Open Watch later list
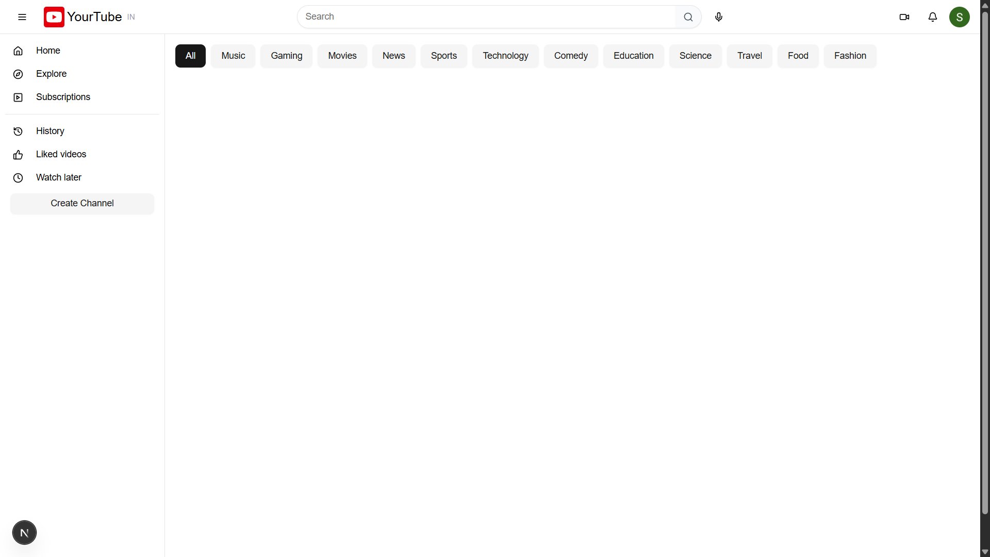The image size is (990, 557). tap(58, 177)
